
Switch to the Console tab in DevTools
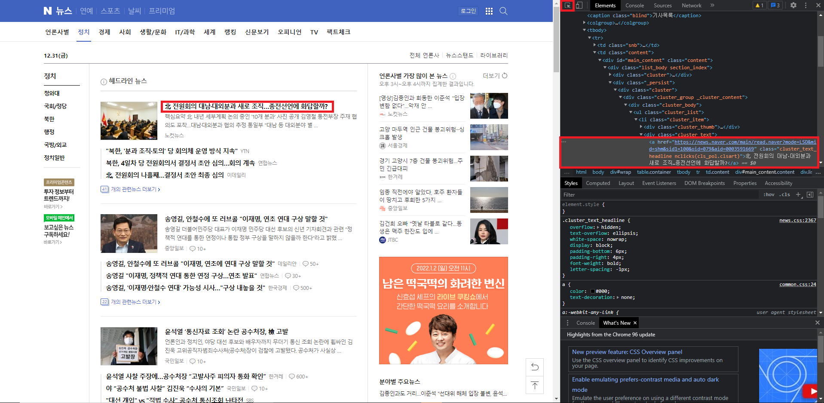pyautogui.click(x=634, y=6)
